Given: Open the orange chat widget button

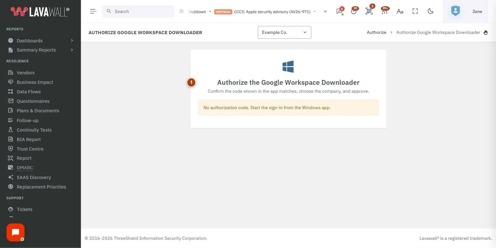Looking at the screenshot, I should point(16,232).
